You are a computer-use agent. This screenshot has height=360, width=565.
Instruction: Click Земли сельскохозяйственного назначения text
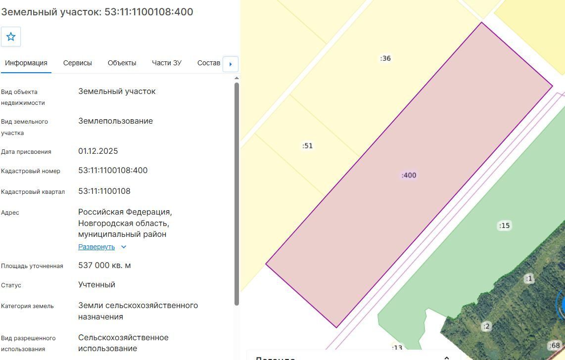tap(138, 311)
